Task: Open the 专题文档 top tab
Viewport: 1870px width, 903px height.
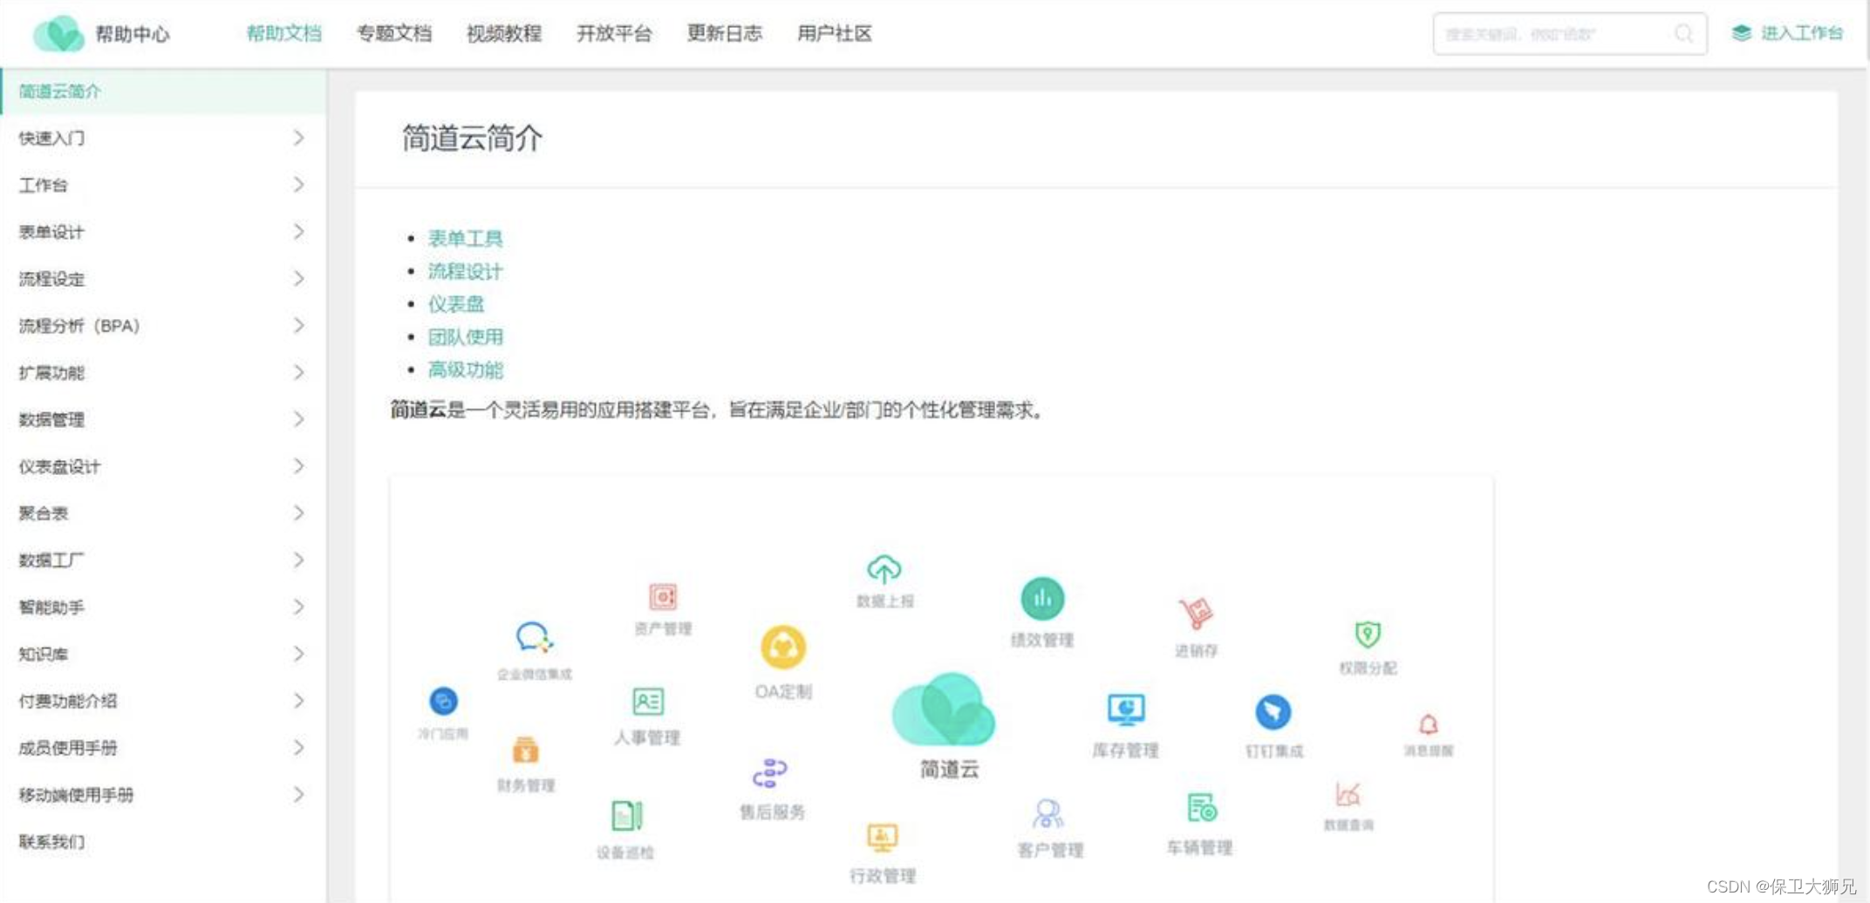Action: 394,34
